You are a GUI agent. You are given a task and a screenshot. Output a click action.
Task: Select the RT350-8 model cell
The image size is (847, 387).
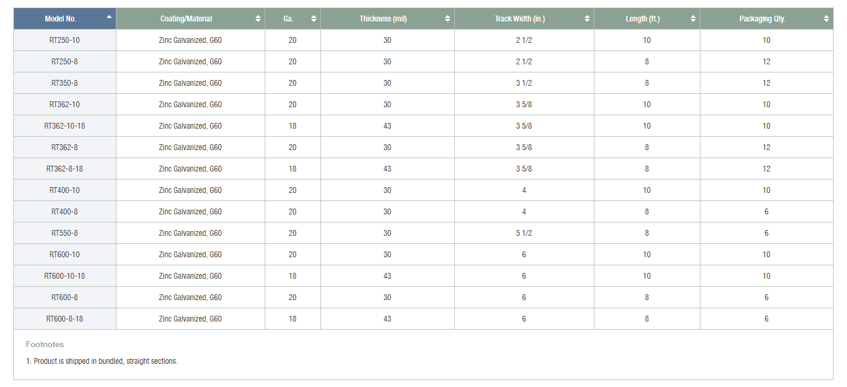64,83
